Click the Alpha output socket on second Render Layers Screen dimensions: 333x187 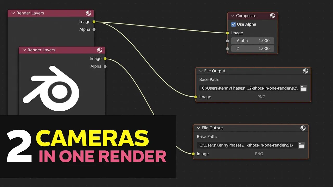click(x=105, y=66)
